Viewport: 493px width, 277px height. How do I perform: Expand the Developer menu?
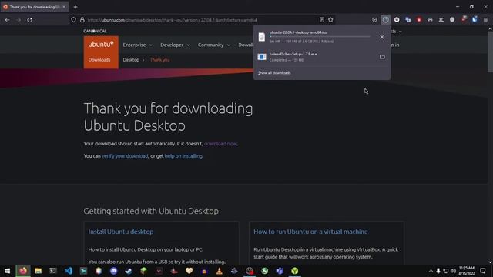[x=175, y=45]
